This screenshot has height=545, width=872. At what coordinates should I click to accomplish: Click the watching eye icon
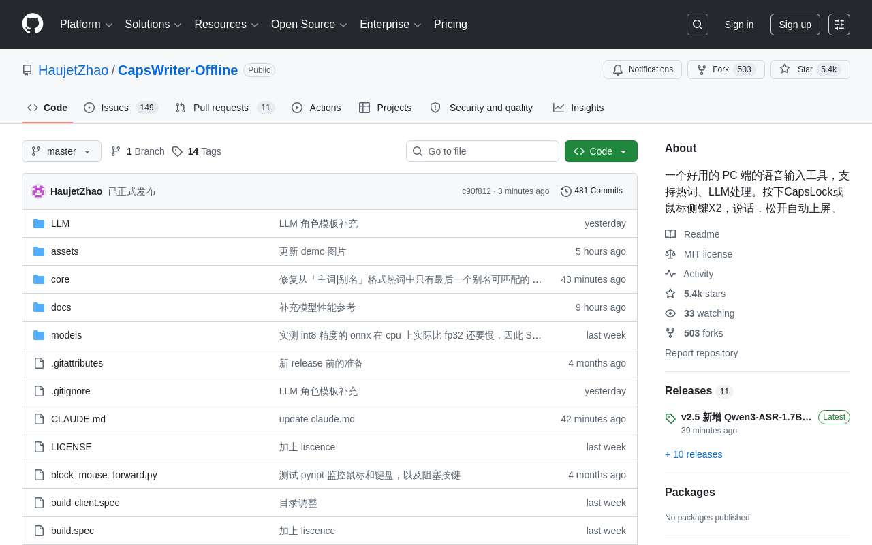coord(670,313)
